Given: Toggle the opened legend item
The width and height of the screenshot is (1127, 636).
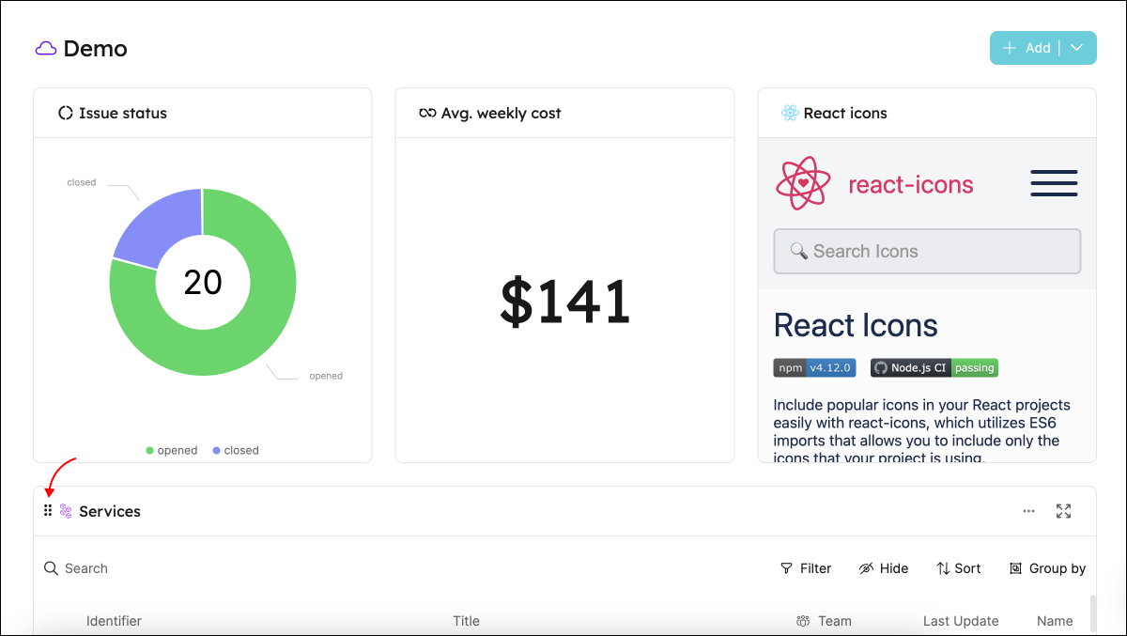Looking at the screenshot, I should click(x=171, y=451).
